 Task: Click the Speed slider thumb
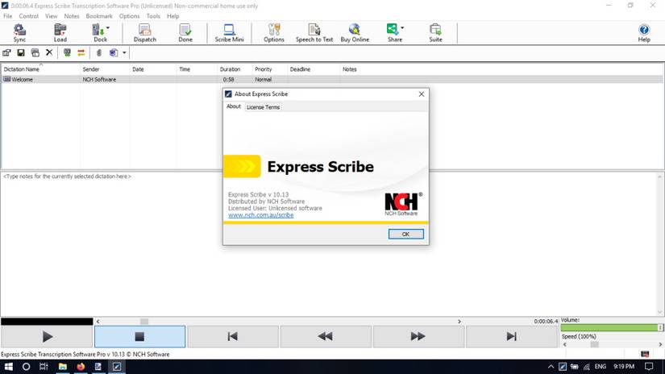click(595, 344)
